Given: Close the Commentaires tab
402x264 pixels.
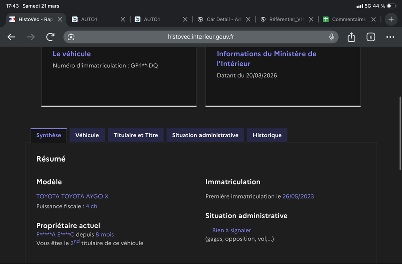Looking at the screenshot, I should (x=373, y=19).
